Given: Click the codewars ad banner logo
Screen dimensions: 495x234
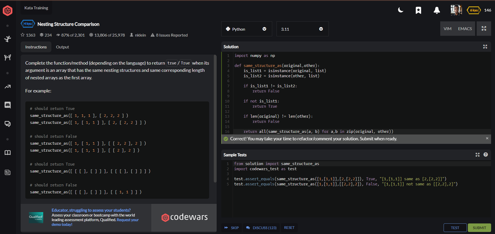Looking at the screenshot, I should tap(184, 216).
